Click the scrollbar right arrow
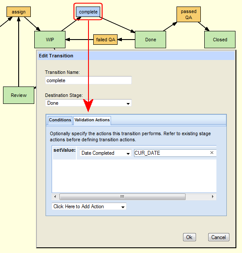 (213, 196)
